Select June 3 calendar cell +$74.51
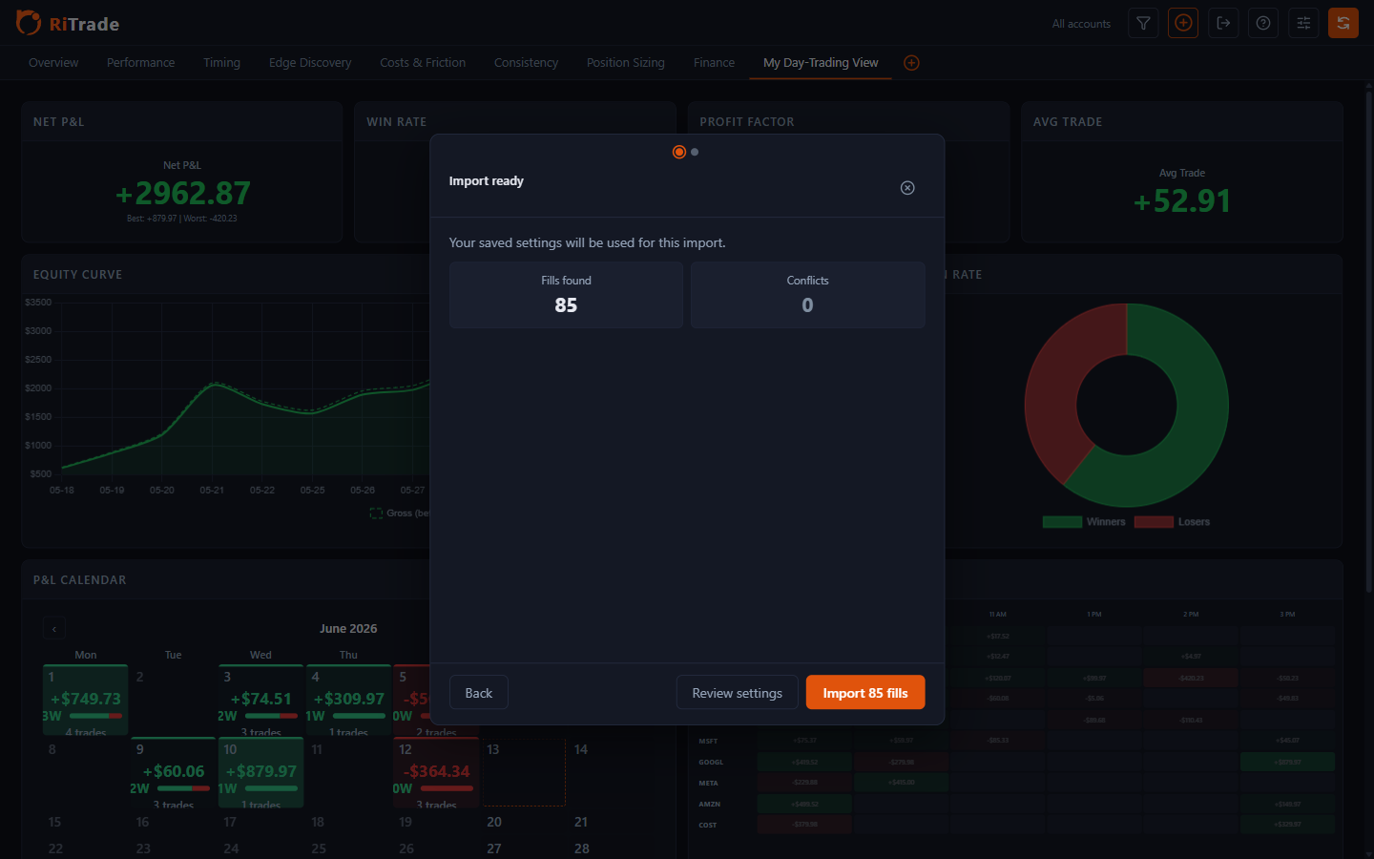Screen dimensions: 1374x859 (x=260, y=700)
